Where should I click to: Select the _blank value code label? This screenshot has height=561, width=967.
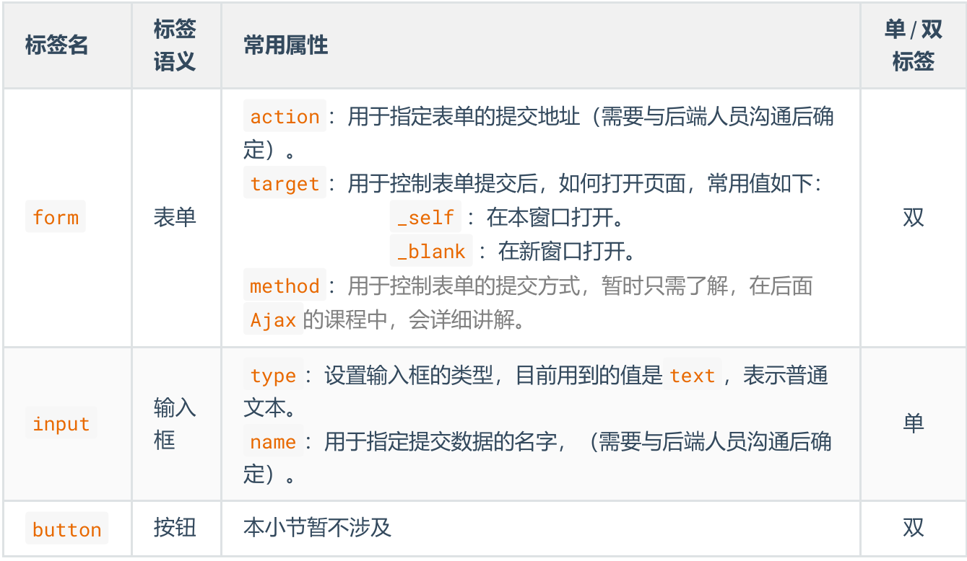point(431,251)
